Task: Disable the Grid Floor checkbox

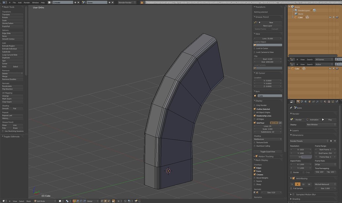Action: pyautogui.click(x=254, y=123)
